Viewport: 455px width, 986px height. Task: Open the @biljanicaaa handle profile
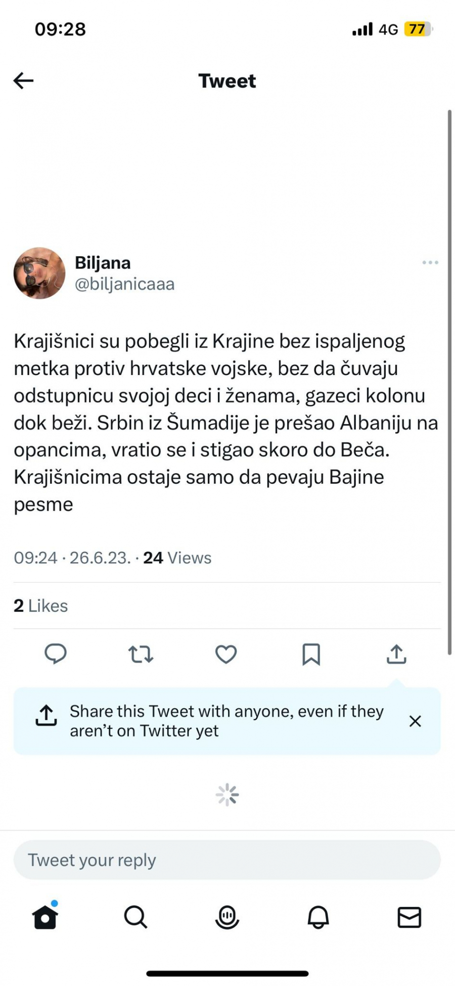pyautogui.click(x=124, y=284)
